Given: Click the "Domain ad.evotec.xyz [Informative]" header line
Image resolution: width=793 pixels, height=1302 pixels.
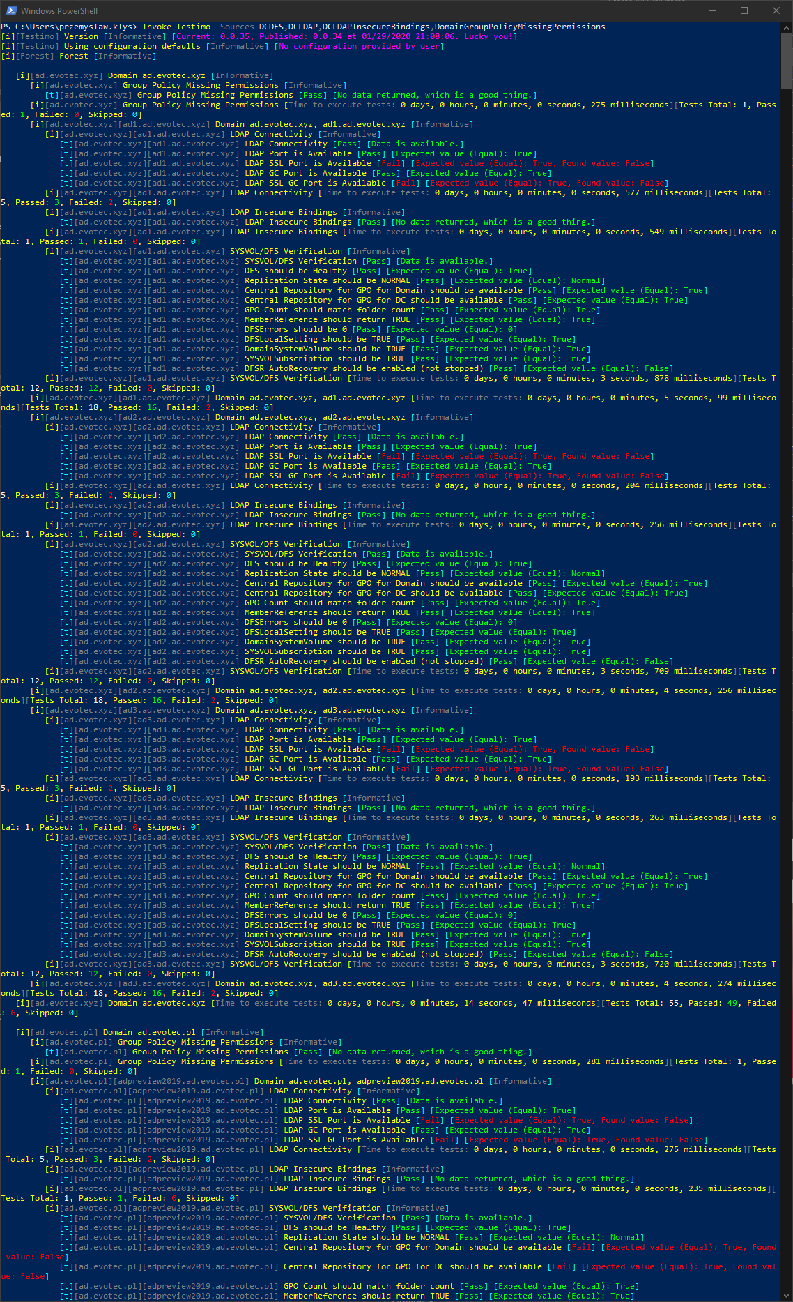Looking at the screenshot, I should pos(190,75).
